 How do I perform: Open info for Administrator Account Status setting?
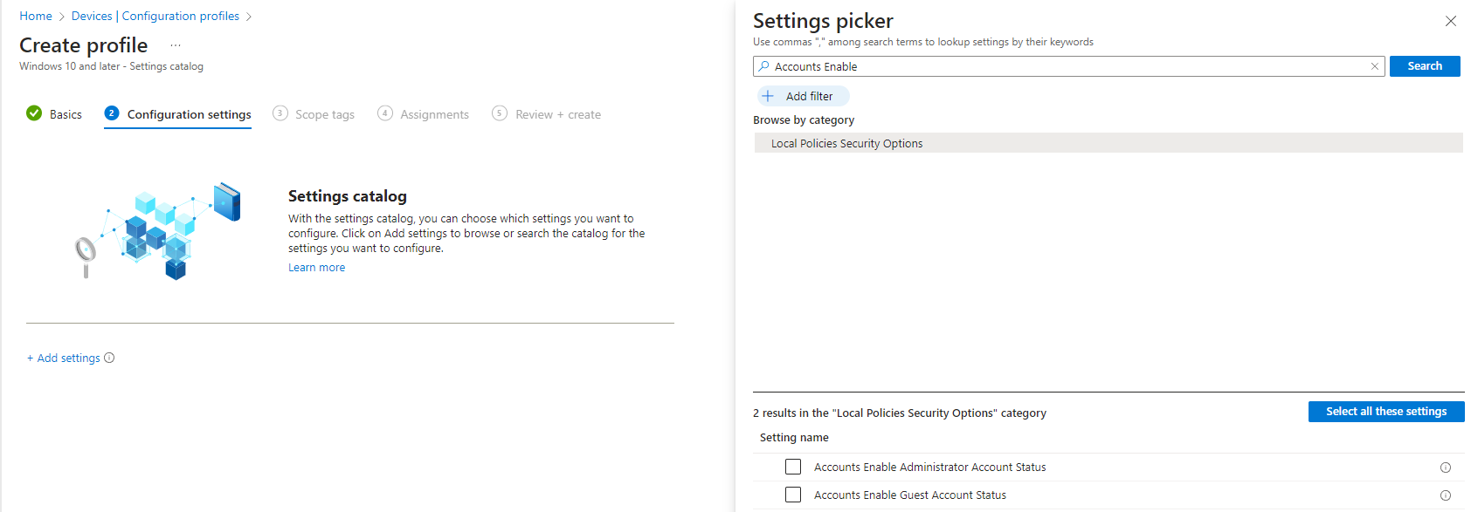[x=1445, y=468]
